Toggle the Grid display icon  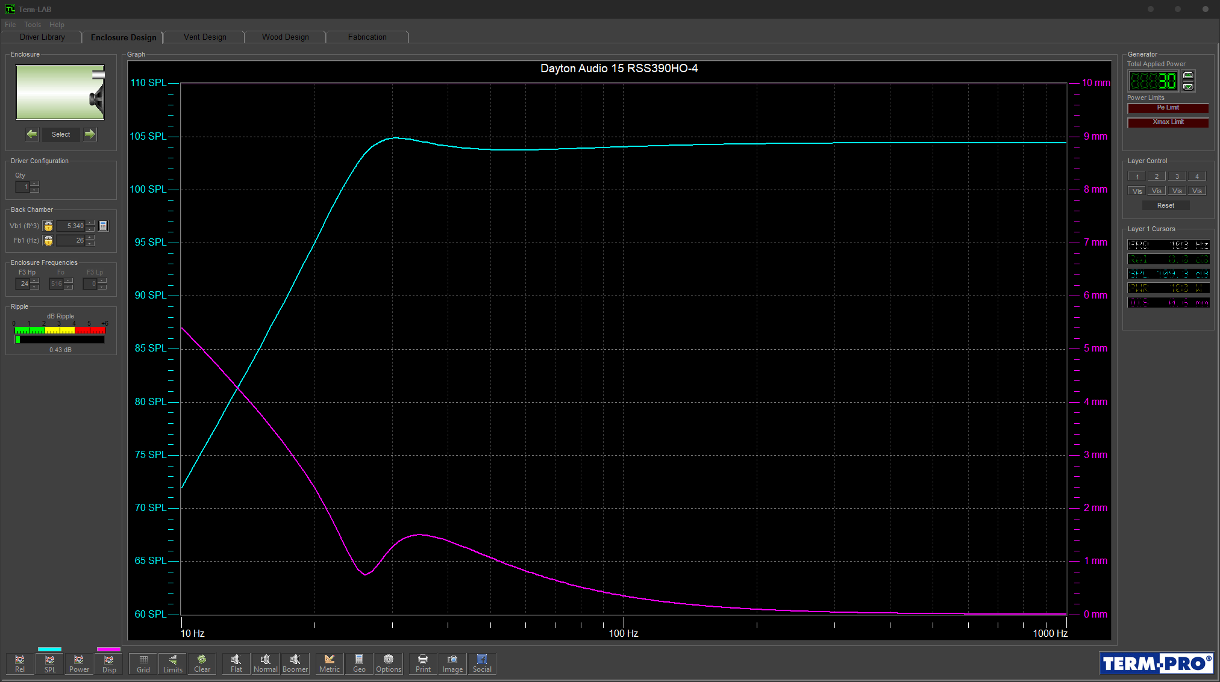(x=143, y=663)
